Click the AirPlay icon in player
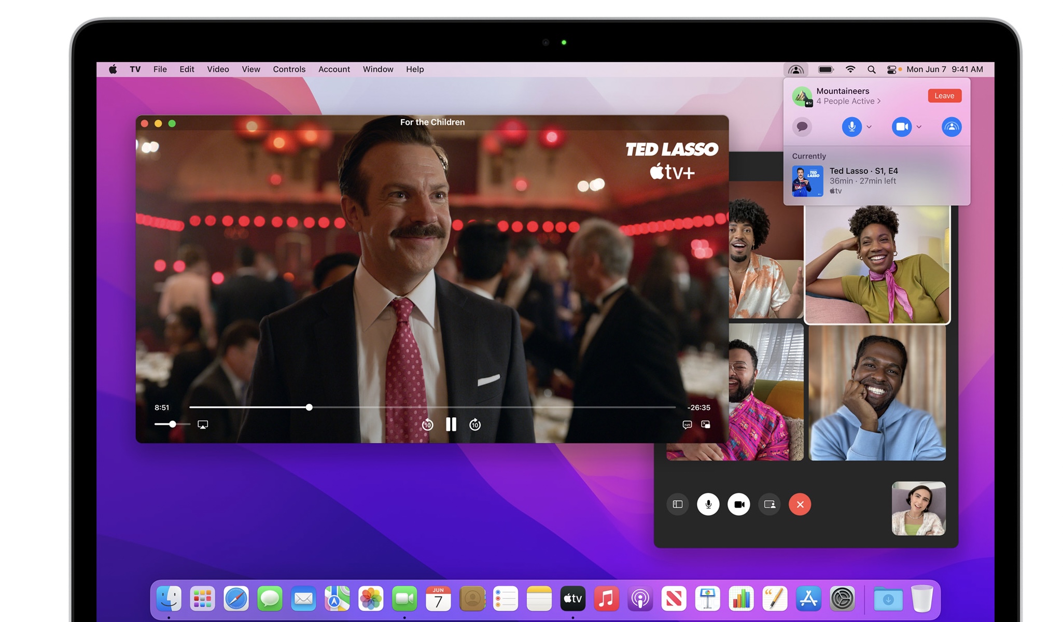 203,425
